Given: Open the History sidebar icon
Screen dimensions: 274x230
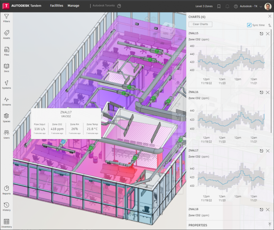Looking at the screenshot, I should coord(7,207).
